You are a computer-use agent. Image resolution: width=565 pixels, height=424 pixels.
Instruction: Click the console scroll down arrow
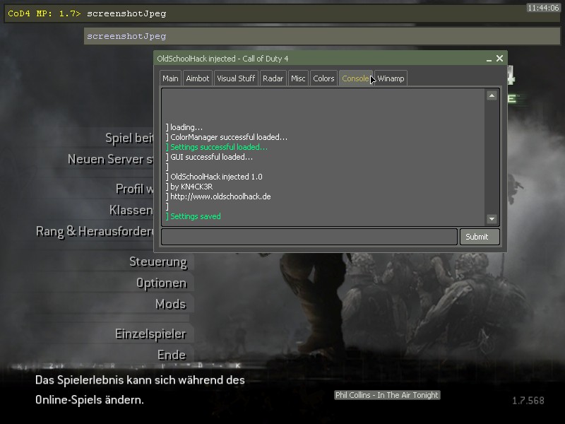click(492, 219)
